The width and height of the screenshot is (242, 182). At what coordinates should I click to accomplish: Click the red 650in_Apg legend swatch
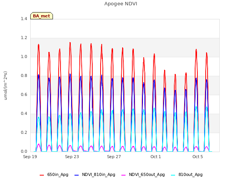click(42, 175)
